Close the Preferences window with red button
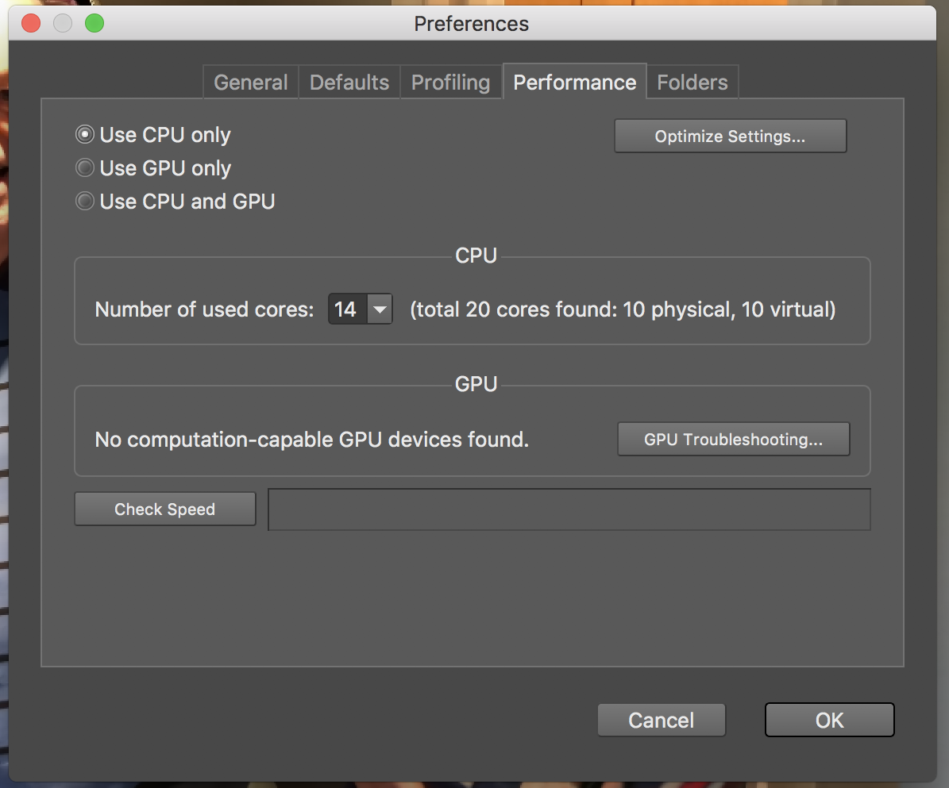 pyautogui.click(x=31, y=24)
